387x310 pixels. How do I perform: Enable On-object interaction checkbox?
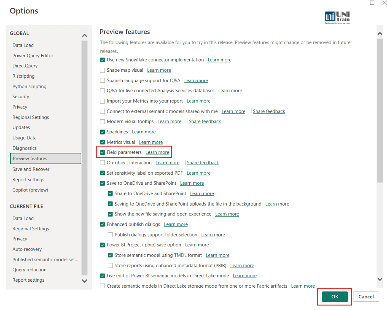pos(102,163)
